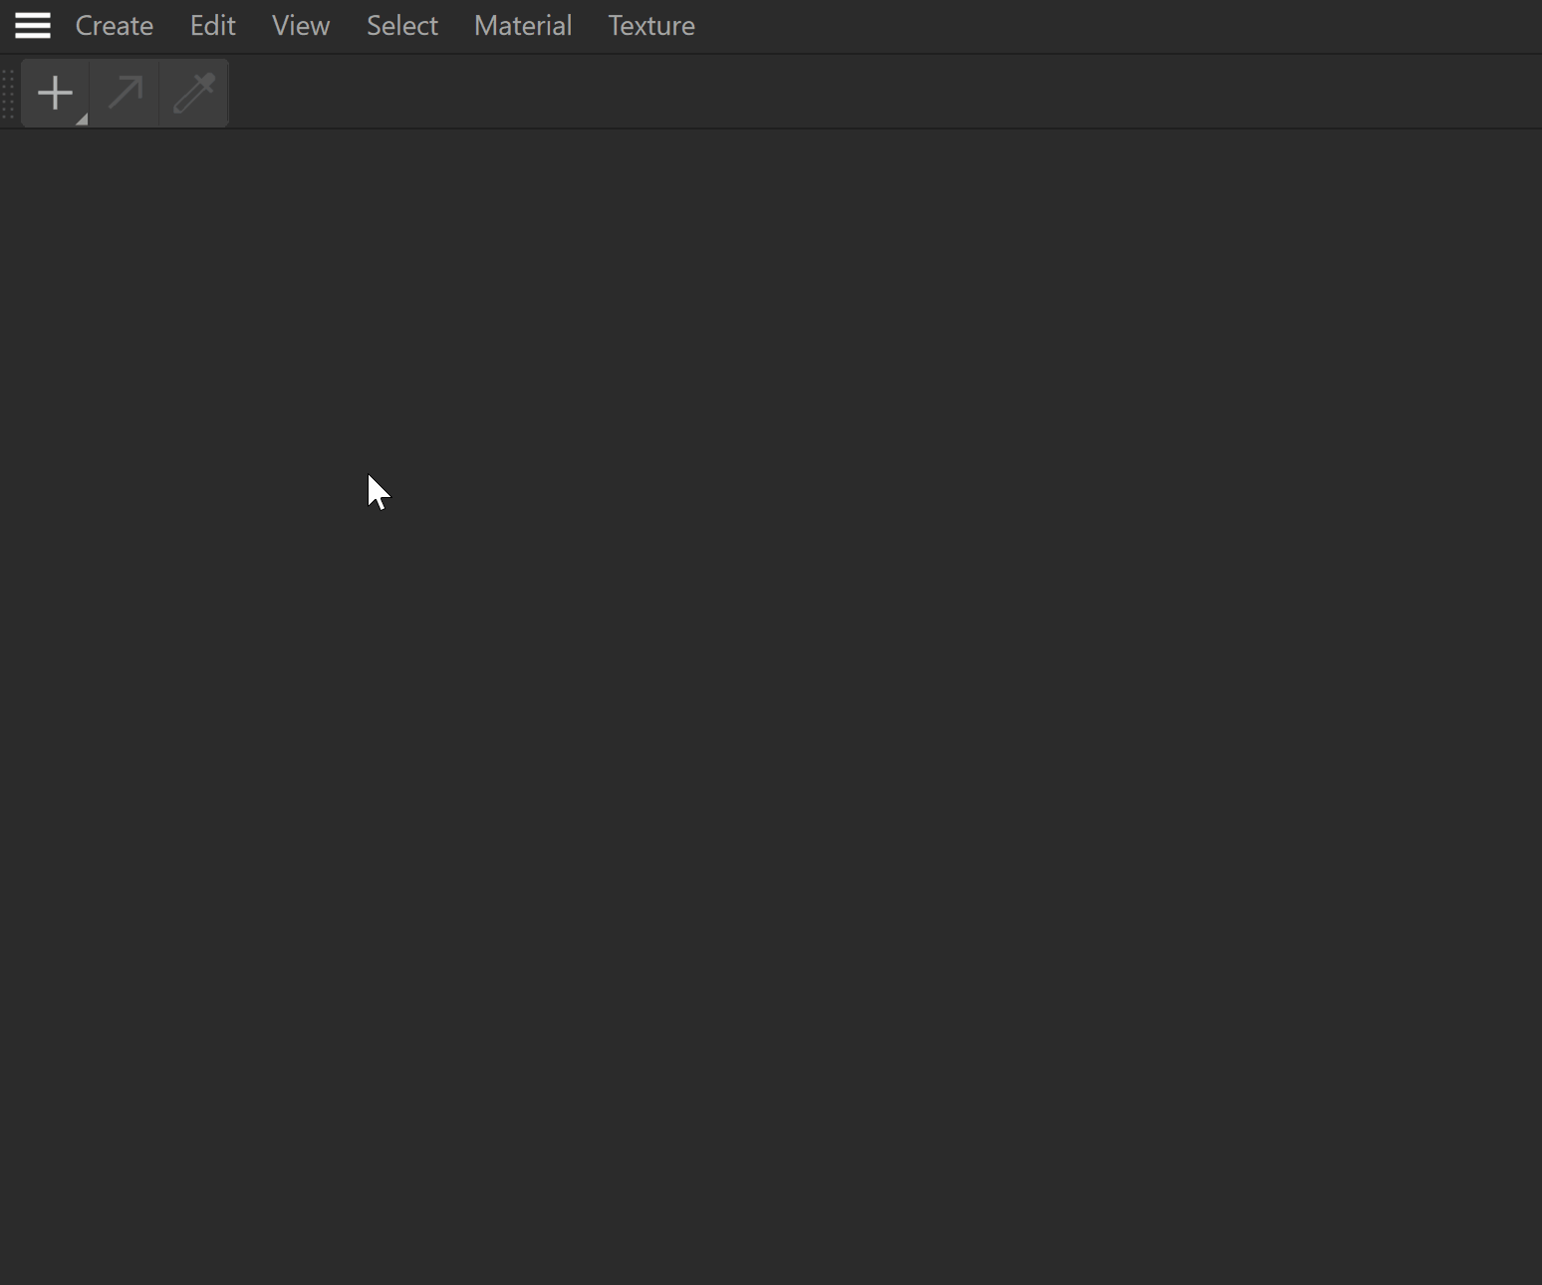This screenshot has height=1285, width=1542.
Task: Open the Edit menu
Action: point(213,26)
